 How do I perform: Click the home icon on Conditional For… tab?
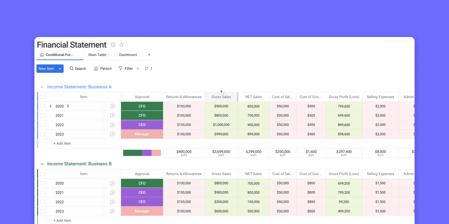(42, 55)
